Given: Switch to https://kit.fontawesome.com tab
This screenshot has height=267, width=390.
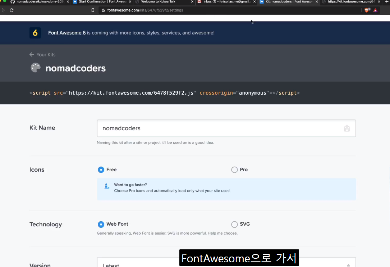Looking at the screenshot, I should (351, 2).
